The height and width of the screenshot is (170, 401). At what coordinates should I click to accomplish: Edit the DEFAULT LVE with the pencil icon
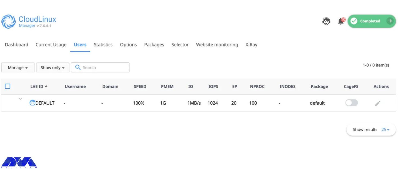point(377,103)
